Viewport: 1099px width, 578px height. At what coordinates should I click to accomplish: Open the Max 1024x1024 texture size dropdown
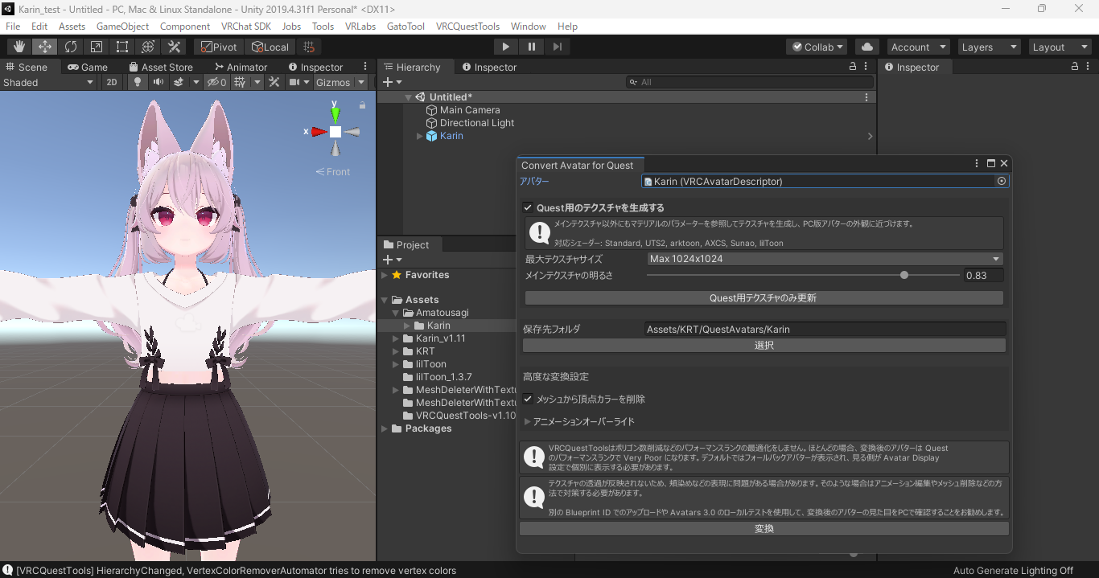pos(825,258)
